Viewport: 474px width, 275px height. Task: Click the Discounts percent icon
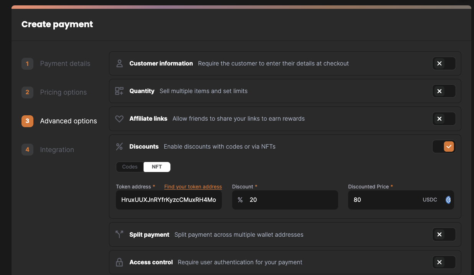coord(119,147)
